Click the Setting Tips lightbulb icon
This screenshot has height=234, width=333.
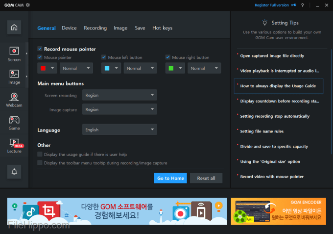pos(264,23)
